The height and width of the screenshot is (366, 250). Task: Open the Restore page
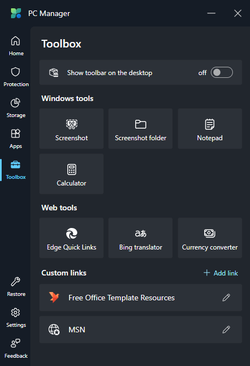click(15, 287)
